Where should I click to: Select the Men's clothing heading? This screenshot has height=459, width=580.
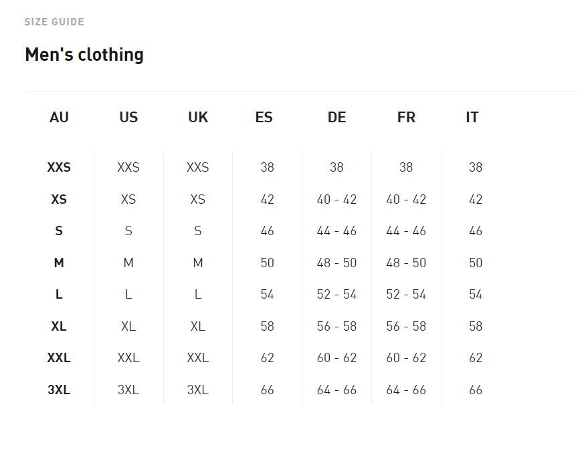coord(84,55)
